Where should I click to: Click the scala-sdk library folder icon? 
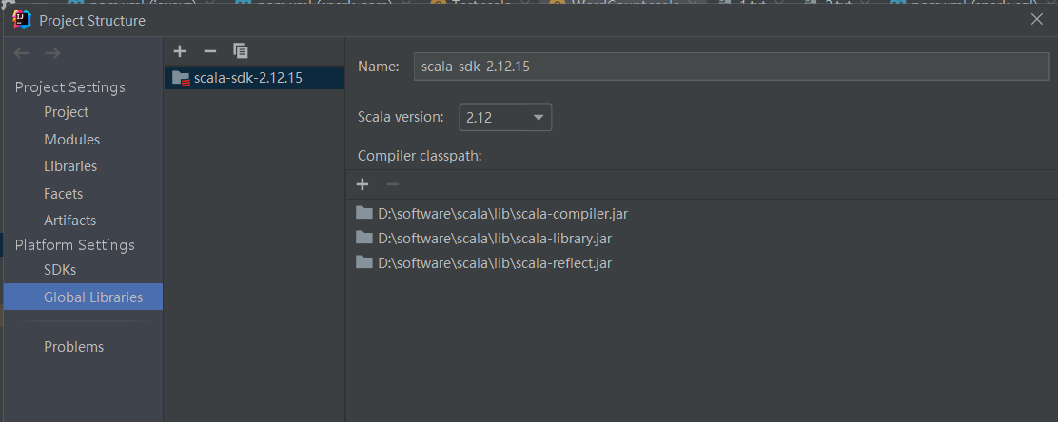pyautogui.click(x=181, y=78)
